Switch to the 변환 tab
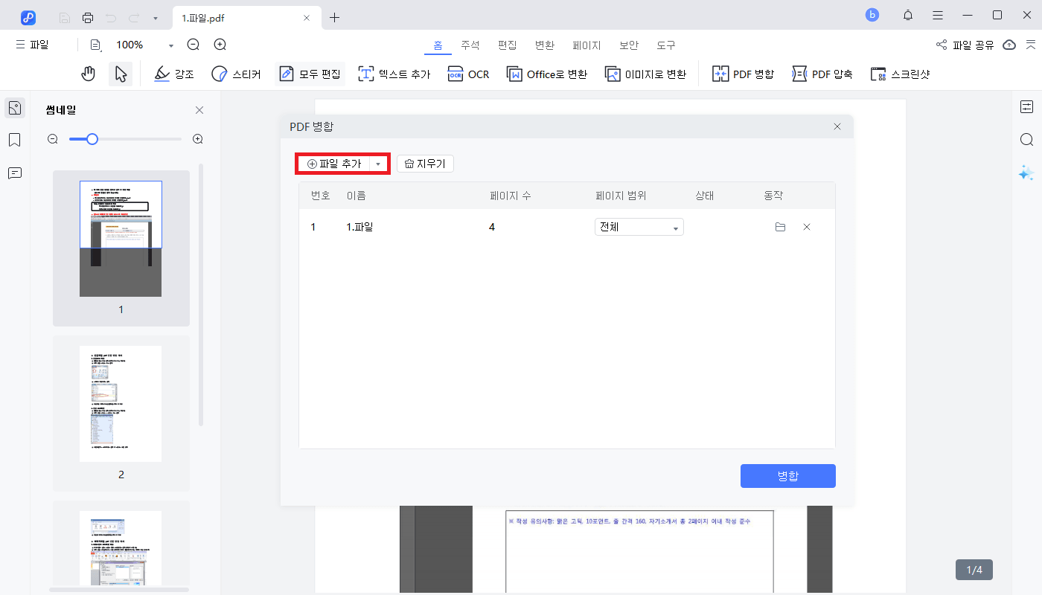The height and width of the screenshot is (595, 1042). click(x=545, y=45)
